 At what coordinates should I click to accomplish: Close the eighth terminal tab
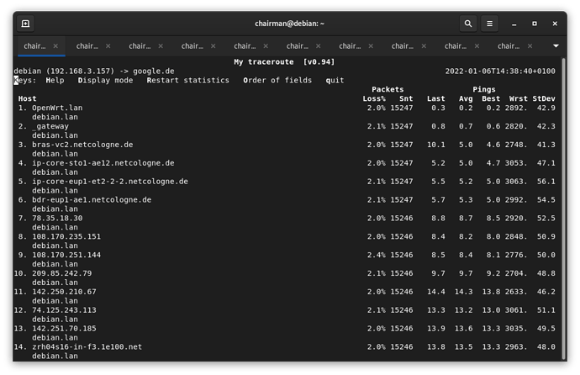pos(424,46)
